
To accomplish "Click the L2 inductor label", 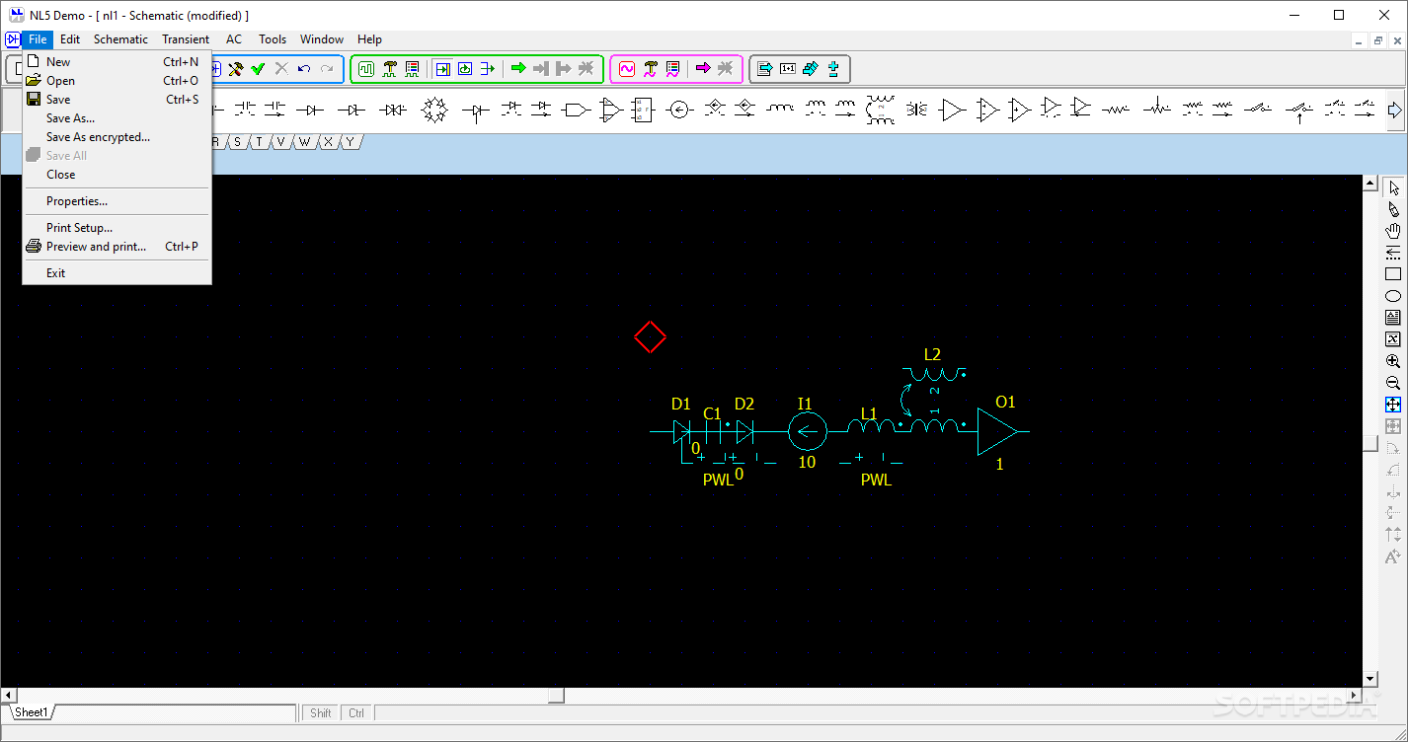I will tap(932, 354).
